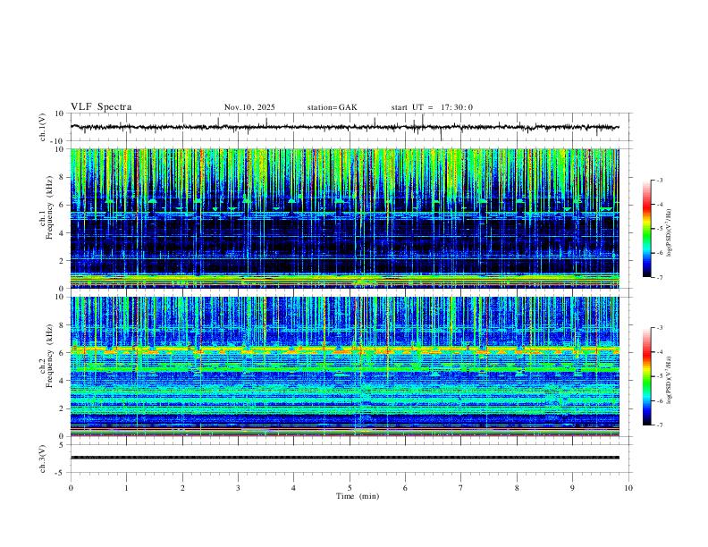The image size is (708, 547).
Task: Click the '2' kHz tick on ch.1 axis
Action: (x=62, y=260)
